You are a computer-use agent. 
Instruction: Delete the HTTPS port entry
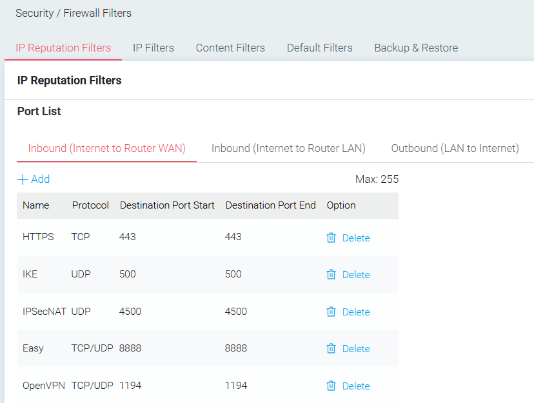[x=355, y=238]
